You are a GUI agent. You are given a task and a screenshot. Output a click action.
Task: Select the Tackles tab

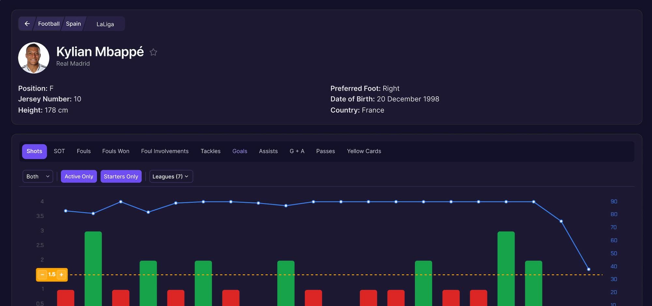210,151
